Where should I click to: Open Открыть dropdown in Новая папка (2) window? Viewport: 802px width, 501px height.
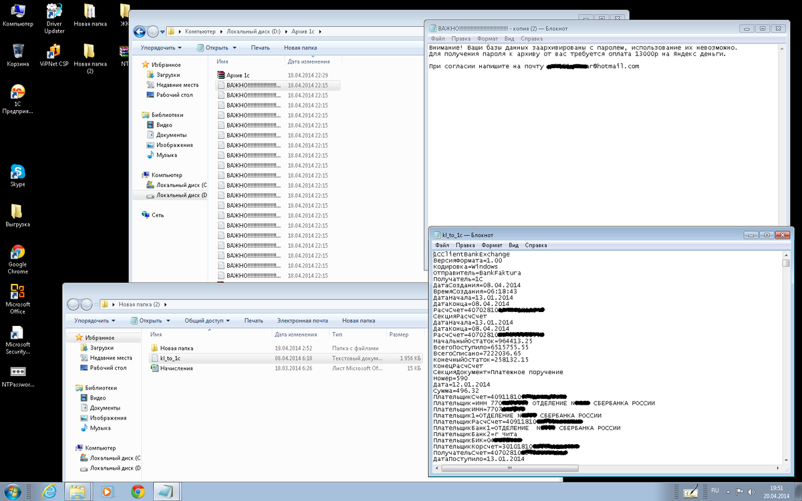pos(150,321)
